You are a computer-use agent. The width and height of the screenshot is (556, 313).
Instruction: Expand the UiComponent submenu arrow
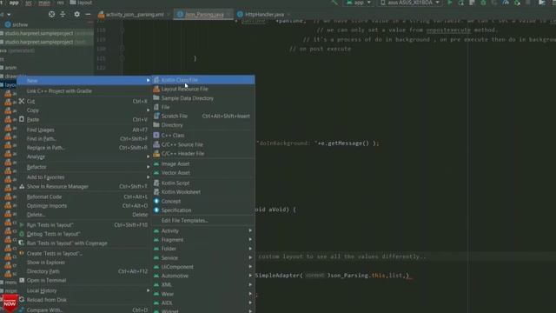(x=250, y=267)
